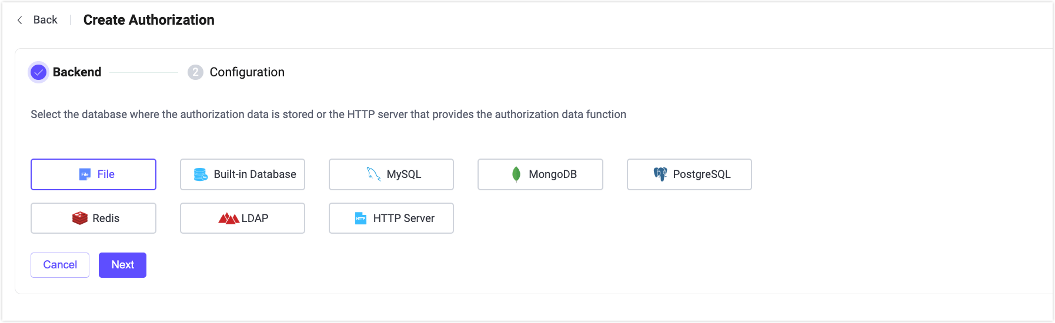Click the Backend step checkmark circle
The height and width of the screenshot is (323, 1055).
point(39,72)
